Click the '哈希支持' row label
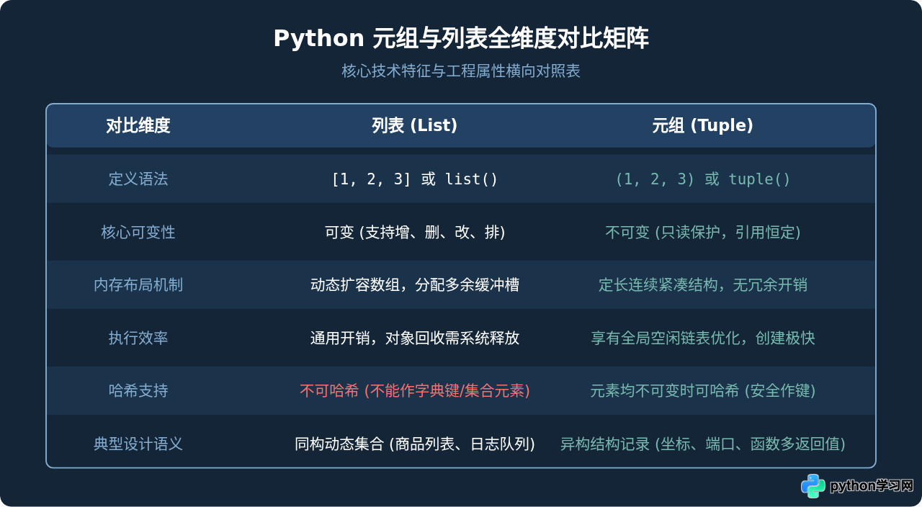The image size is (922, 507). pos(138,391)
